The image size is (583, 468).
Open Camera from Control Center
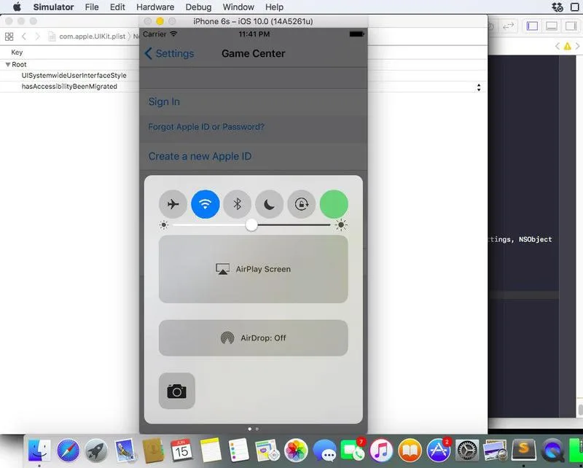(176, 391)
